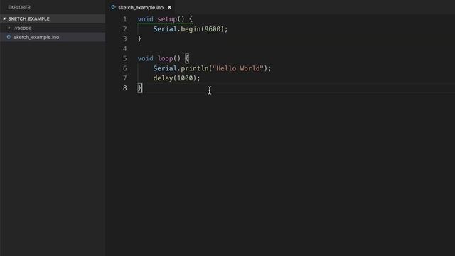455x256 pixels.
Task: Click the C file icon in the editor tab
Action: click(113, 7)
